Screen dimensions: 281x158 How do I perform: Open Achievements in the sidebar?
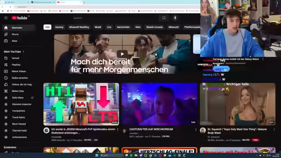click(x=19, y=137)
